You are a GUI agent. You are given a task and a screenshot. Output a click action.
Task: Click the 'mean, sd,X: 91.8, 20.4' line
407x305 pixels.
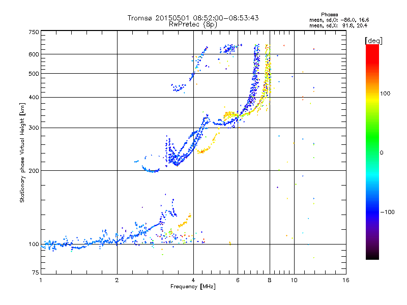(338, 26)
